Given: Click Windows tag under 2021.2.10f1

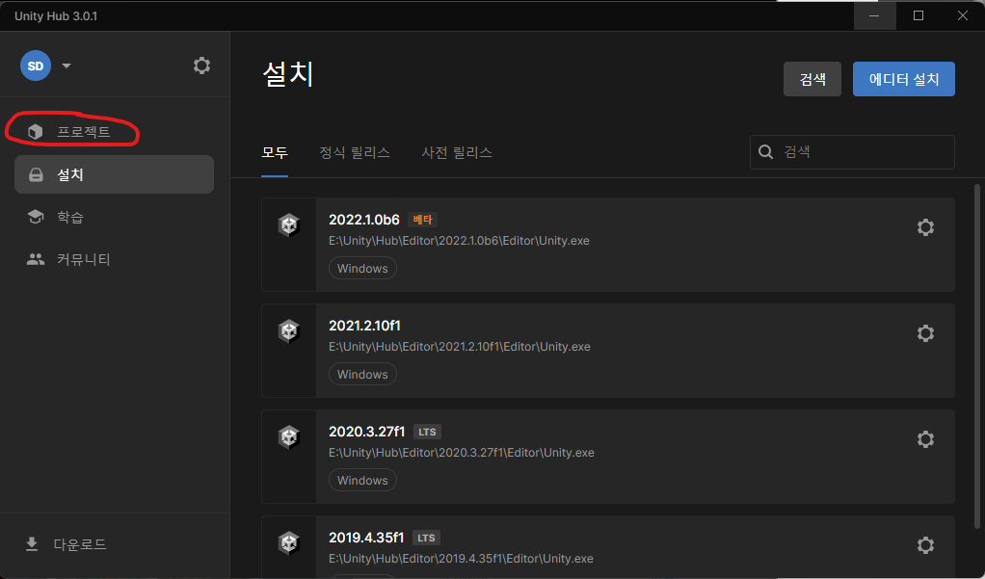Looking at the screenshot, I should (x=362, y=374).
